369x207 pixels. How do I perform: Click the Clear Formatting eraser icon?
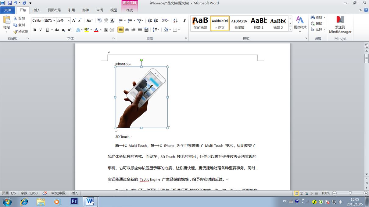pyautogui.click(x=100, y=20)
